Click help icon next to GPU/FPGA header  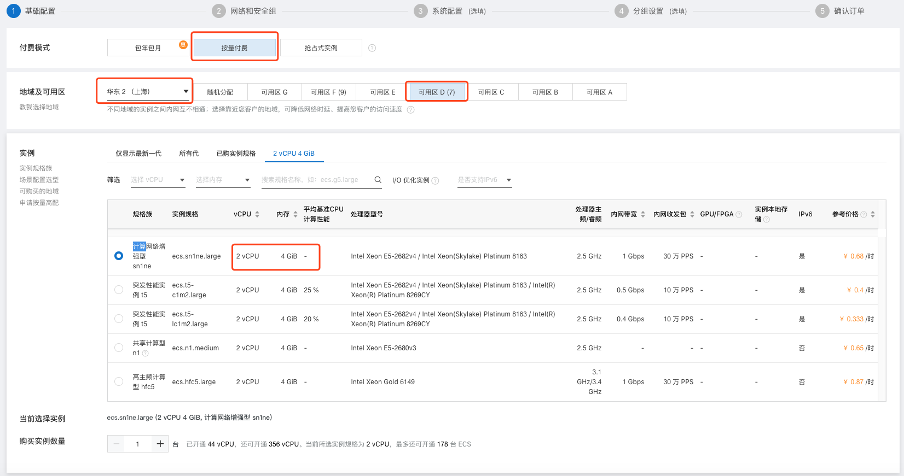[739, 214]
